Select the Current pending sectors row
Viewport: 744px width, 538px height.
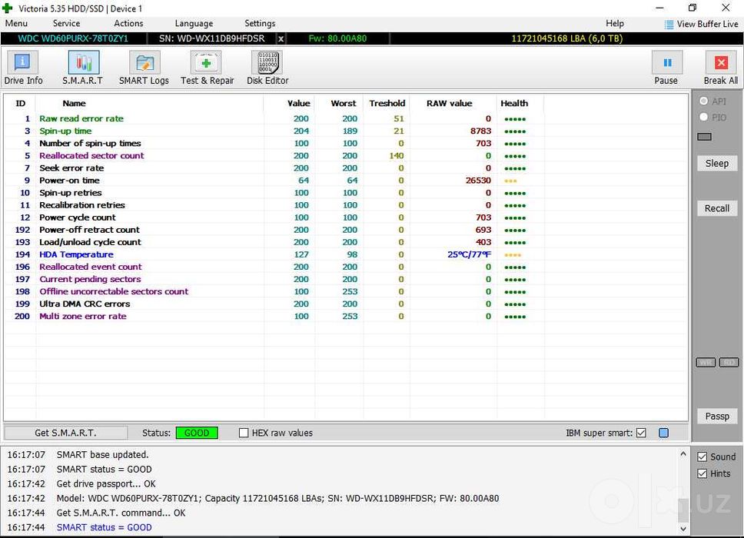click(x=345, y=279)
